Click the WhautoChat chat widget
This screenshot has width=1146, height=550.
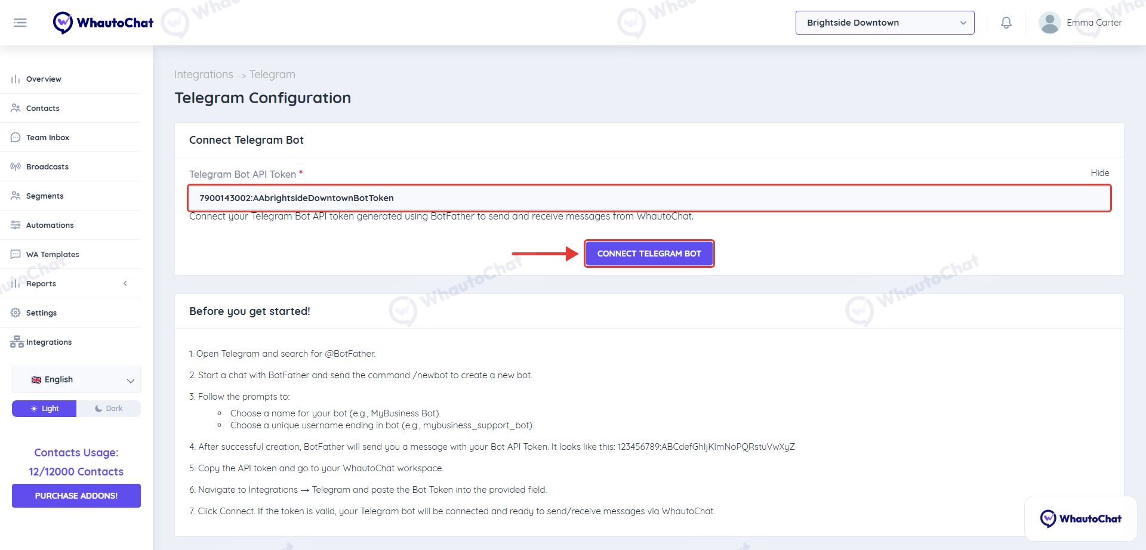click(x=1080, y=518)
